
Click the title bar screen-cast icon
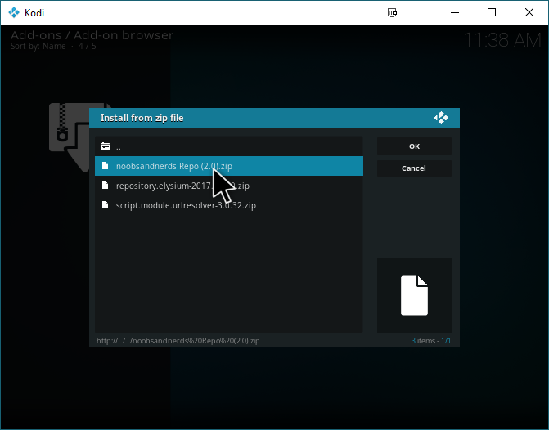(x=392, y=13)
